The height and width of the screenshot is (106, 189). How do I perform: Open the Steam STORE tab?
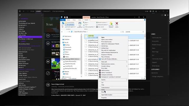(32, 11)
